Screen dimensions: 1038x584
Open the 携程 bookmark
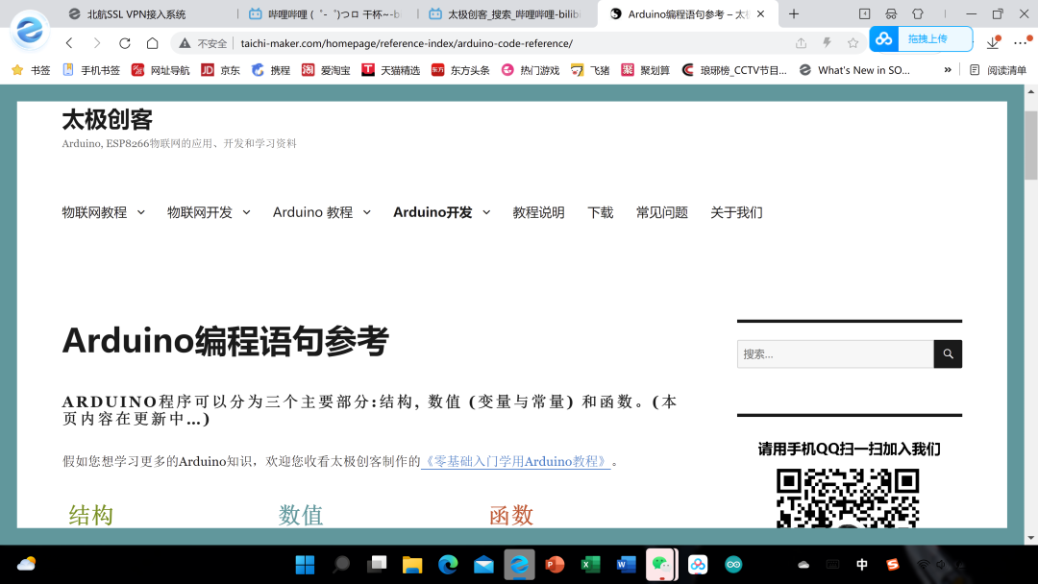pyautogui.click(x=271, y=70)
